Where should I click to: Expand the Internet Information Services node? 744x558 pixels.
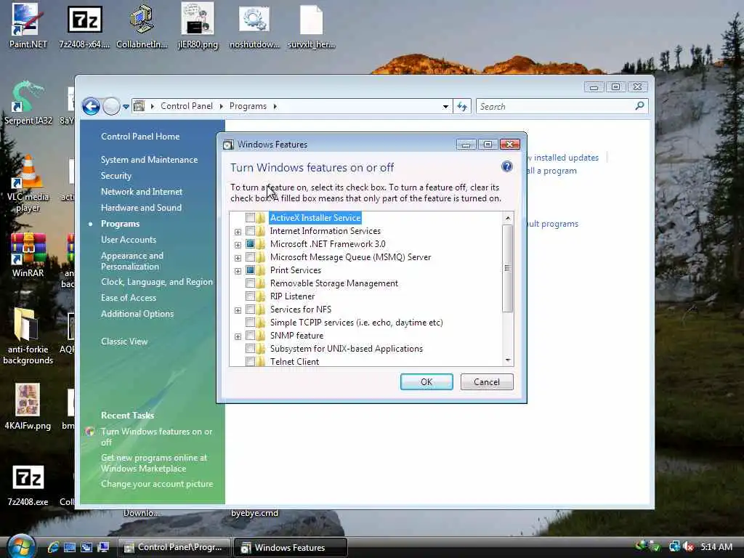238,232
